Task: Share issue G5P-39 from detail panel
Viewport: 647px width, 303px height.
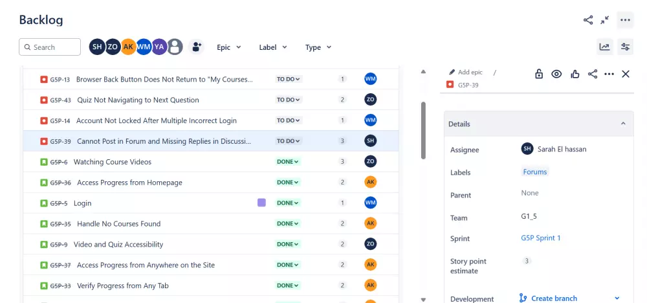Action: pyautogui.click(x=593, y=74)
